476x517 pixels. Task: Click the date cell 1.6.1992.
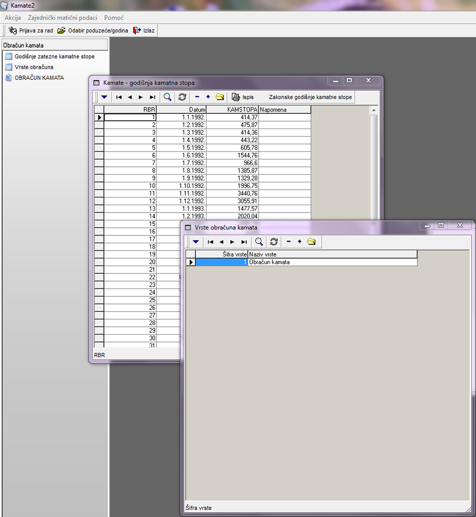181,155
